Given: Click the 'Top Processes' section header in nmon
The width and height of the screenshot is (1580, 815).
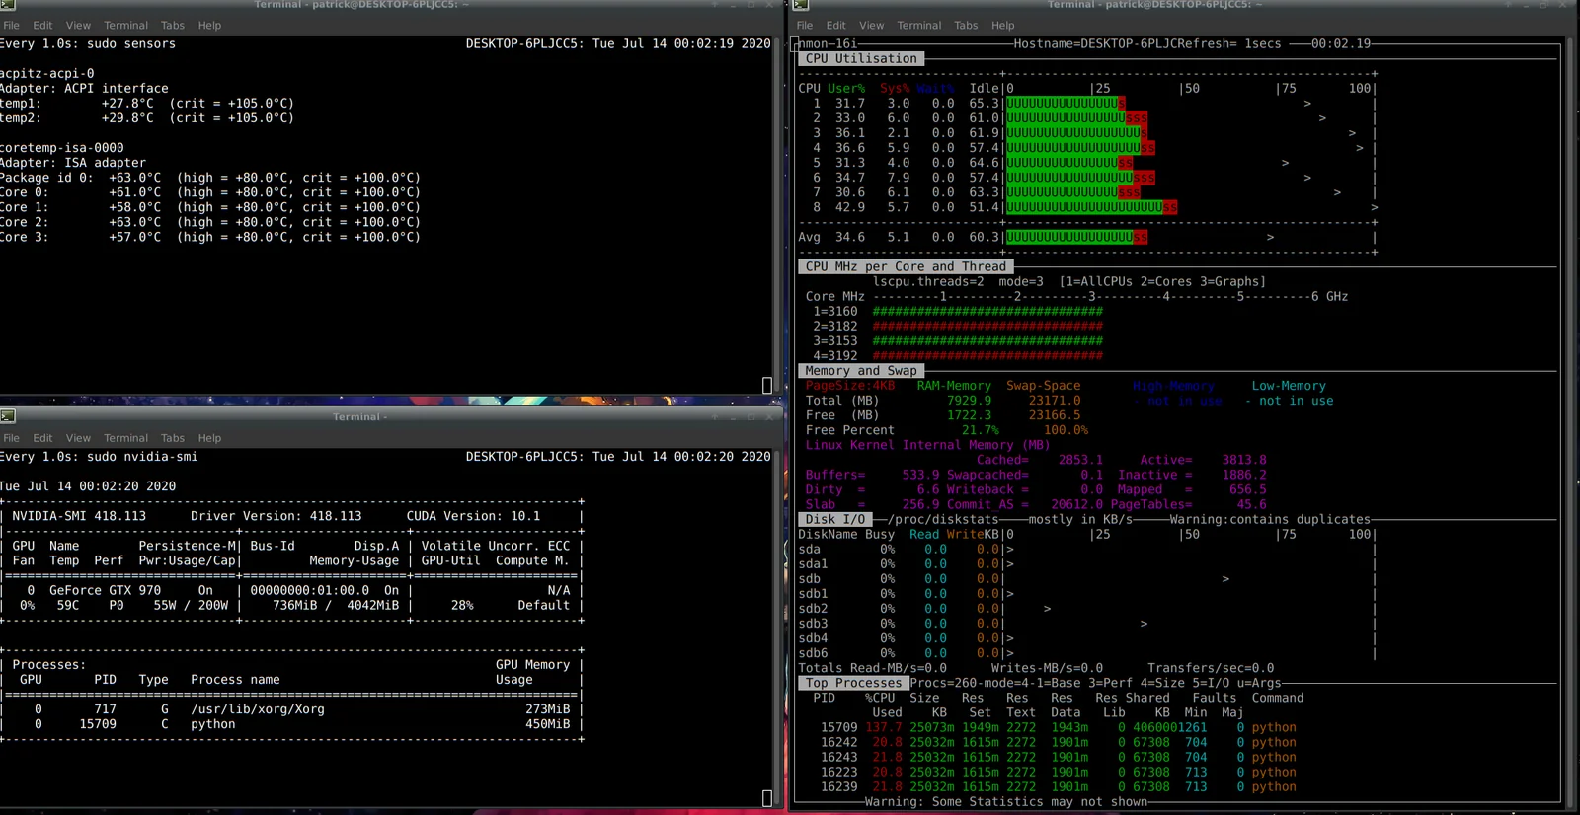Looking at the screenshot, I should coord(853,683).
